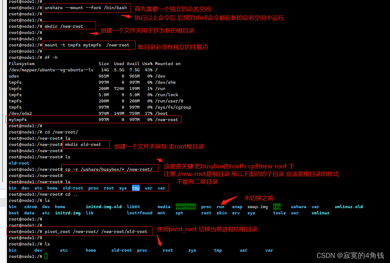Image resolution: width=390 pixels, height=263 pixels.
Task: Click the green highlighted new-root directory
Action: point(185,206)
